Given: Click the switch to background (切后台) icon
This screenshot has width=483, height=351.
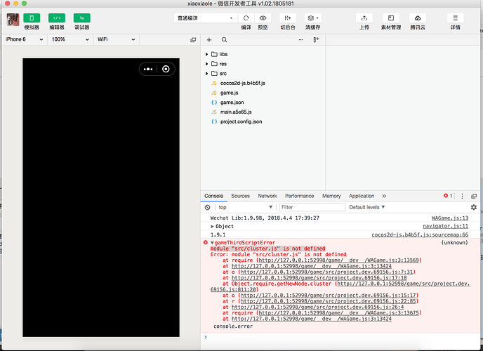Looking at the screenshot, I should tap(288, 18).
